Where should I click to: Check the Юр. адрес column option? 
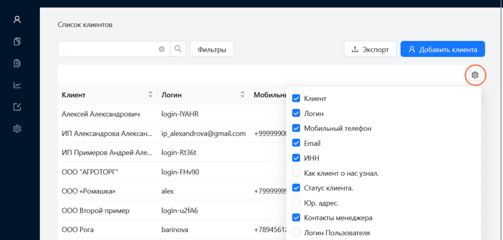point(296,202)
